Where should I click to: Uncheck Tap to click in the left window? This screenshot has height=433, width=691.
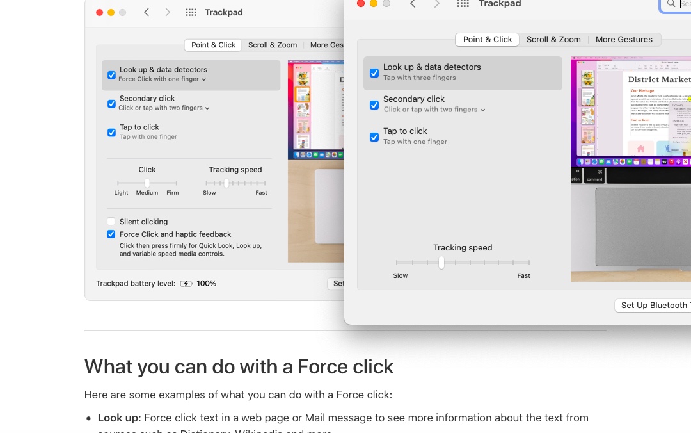pos(111,133)
